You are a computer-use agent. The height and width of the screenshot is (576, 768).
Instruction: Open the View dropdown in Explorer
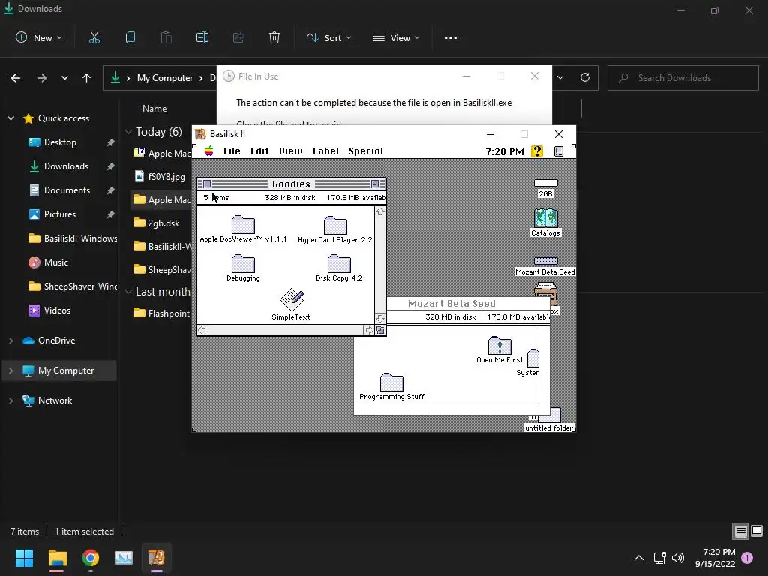click(x=396, y=37)
